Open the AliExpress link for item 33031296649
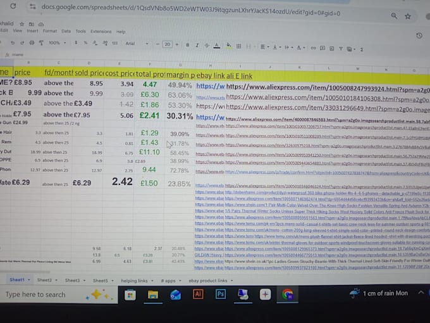Image resolution: width=430 pixels, height=323 pixels. 328,108
